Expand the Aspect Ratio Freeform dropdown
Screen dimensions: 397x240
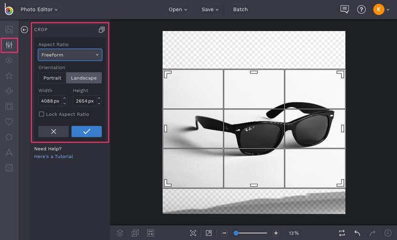tap(70, 55)
